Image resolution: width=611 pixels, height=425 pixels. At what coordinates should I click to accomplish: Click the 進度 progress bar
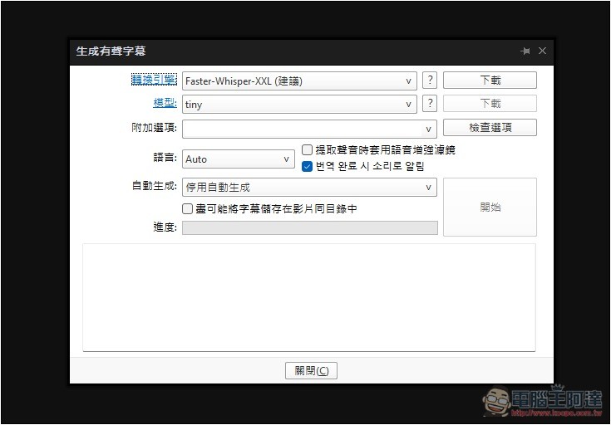click(x=310, y=228)
